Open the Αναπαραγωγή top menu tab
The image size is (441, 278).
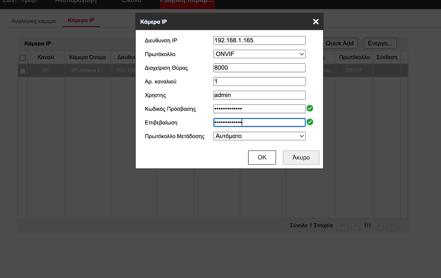(x=76, y=1)
